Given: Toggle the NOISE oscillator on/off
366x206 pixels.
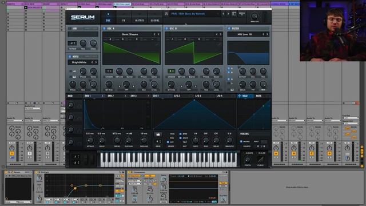Looking at the screenshot, I should tap(70, 57).
